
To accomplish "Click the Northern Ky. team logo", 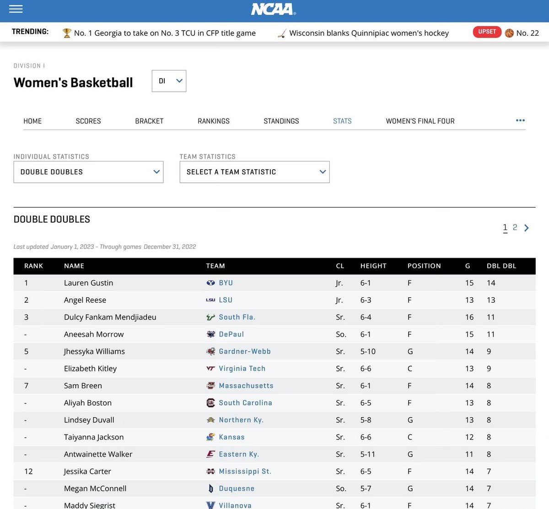I will (x=210, y=420).
